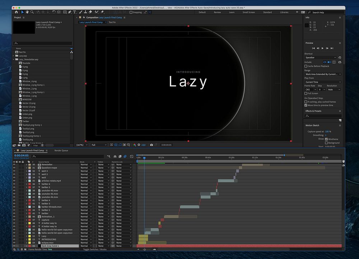Pick the Pen tool
Viewport: 359px width, 259px height.
coord(69,12)
